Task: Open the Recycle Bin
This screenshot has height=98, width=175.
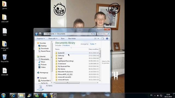Action: (5, 58)
